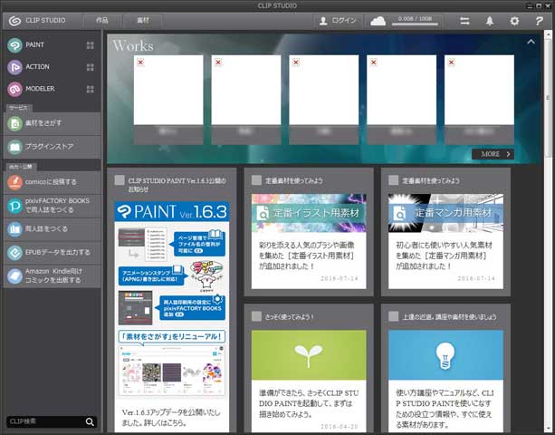Click the search magnifier icon in CLIP検索
This screenshot has height=435, width=555.
pos(90,421)
